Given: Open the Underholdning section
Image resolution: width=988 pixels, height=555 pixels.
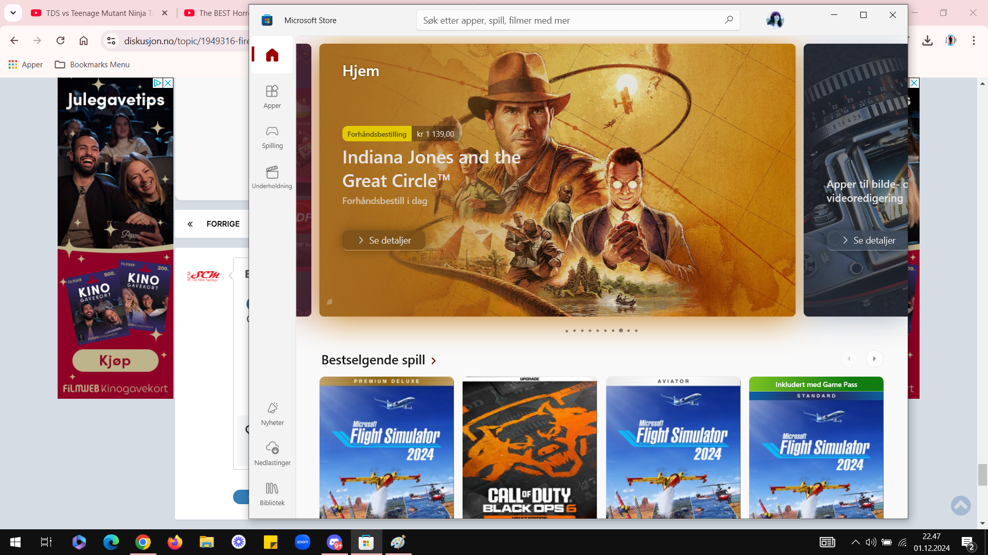Looking at the screenshot, I should [x=272, y=177].
